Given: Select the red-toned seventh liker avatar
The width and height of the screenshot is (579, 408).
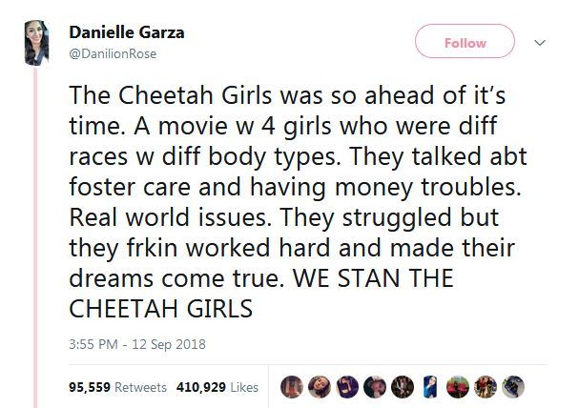Looking at the screenshot, I should tap(459, 386).
